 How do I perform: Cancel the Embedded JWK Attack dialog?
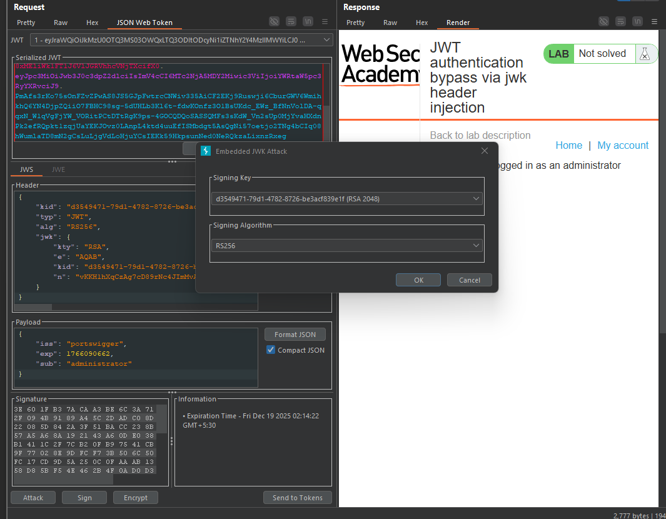(470, 280)
